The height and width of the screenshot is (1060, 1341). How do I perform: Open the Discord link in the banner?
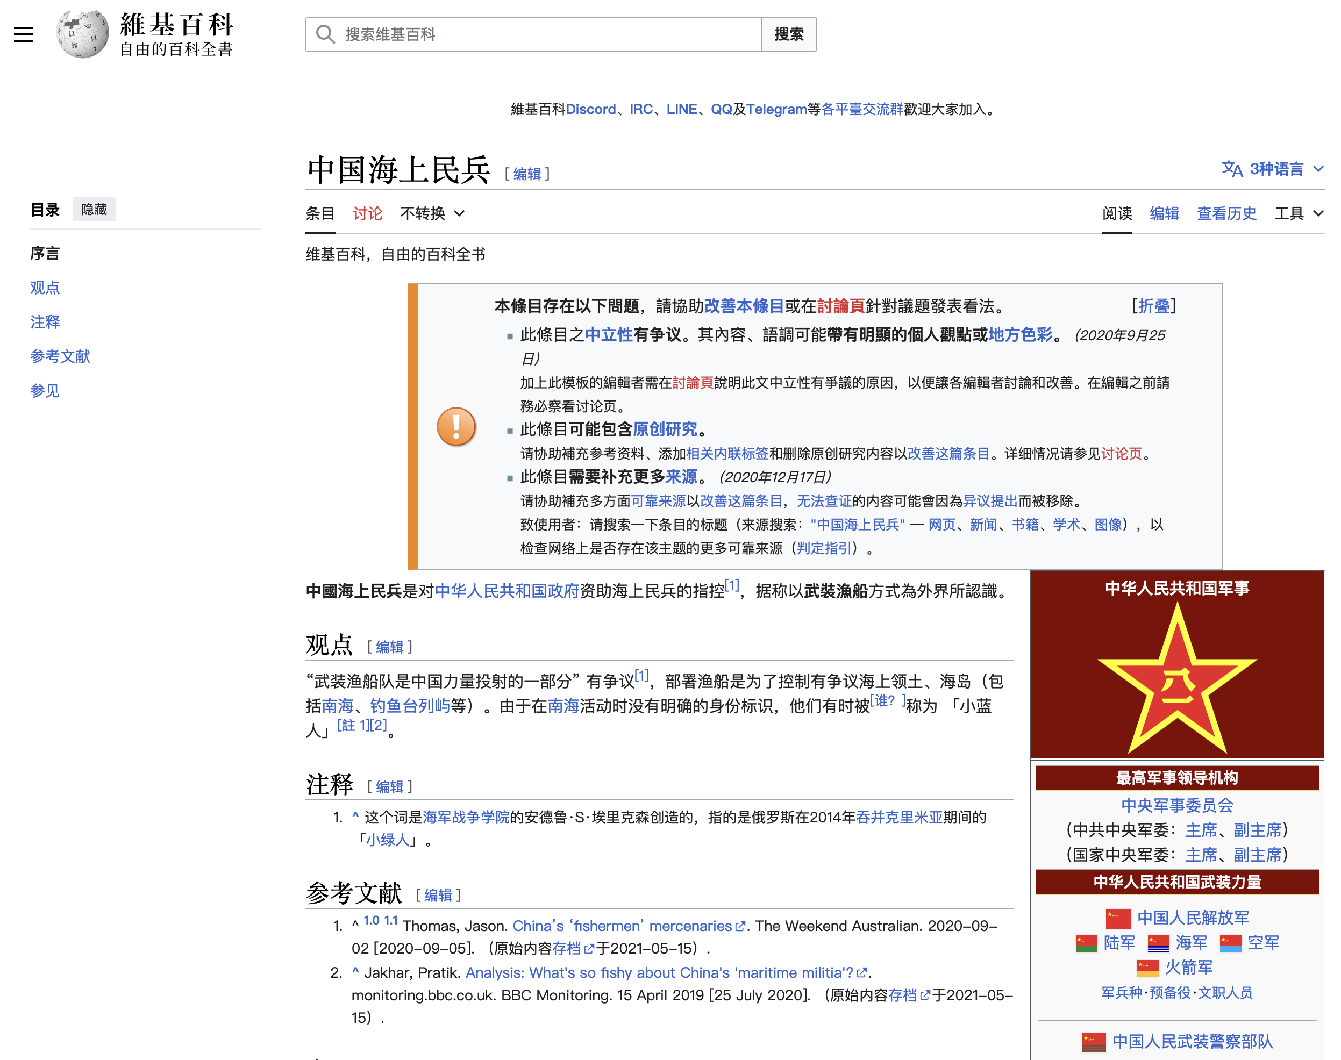click(590, 109)
